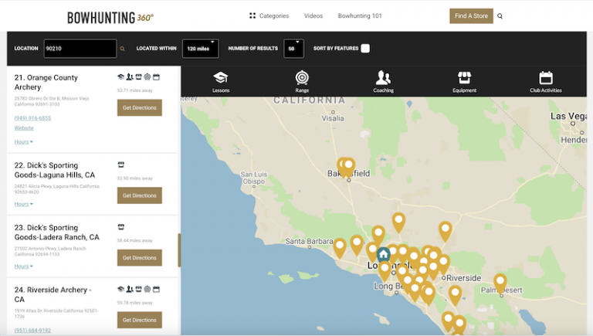Click Orange County Archery lessons icon
593x336 pixels.
tap(120, 76)
